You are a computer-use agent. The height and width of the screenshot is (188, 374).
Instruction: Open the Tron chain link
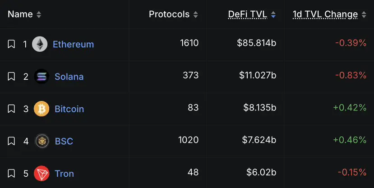pos(64,174)
